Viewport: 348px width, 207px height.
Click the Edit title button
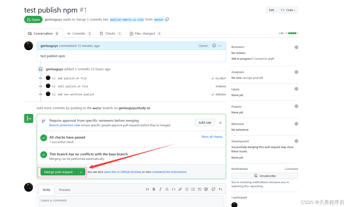[x=271, y=10]
